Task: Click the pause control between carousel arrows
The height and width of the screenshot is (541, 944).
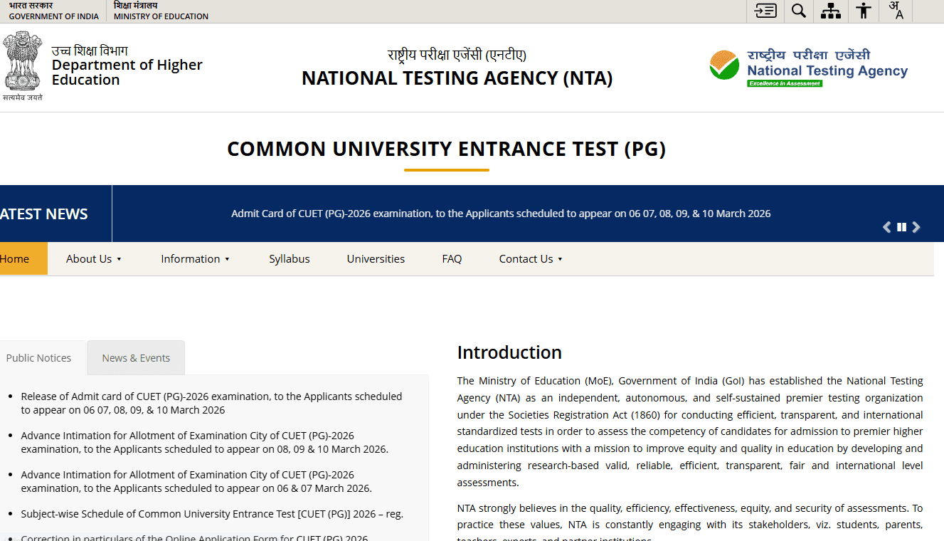Action: coord(901,226)
